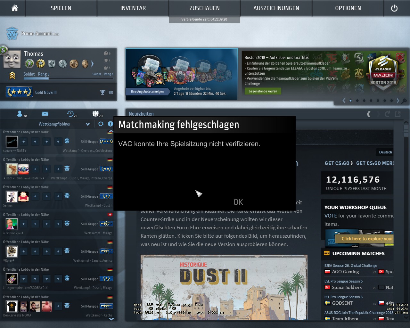410x328 pixels.
Task: Collapse lobby list with top up arrow
Action: (111, 131)
